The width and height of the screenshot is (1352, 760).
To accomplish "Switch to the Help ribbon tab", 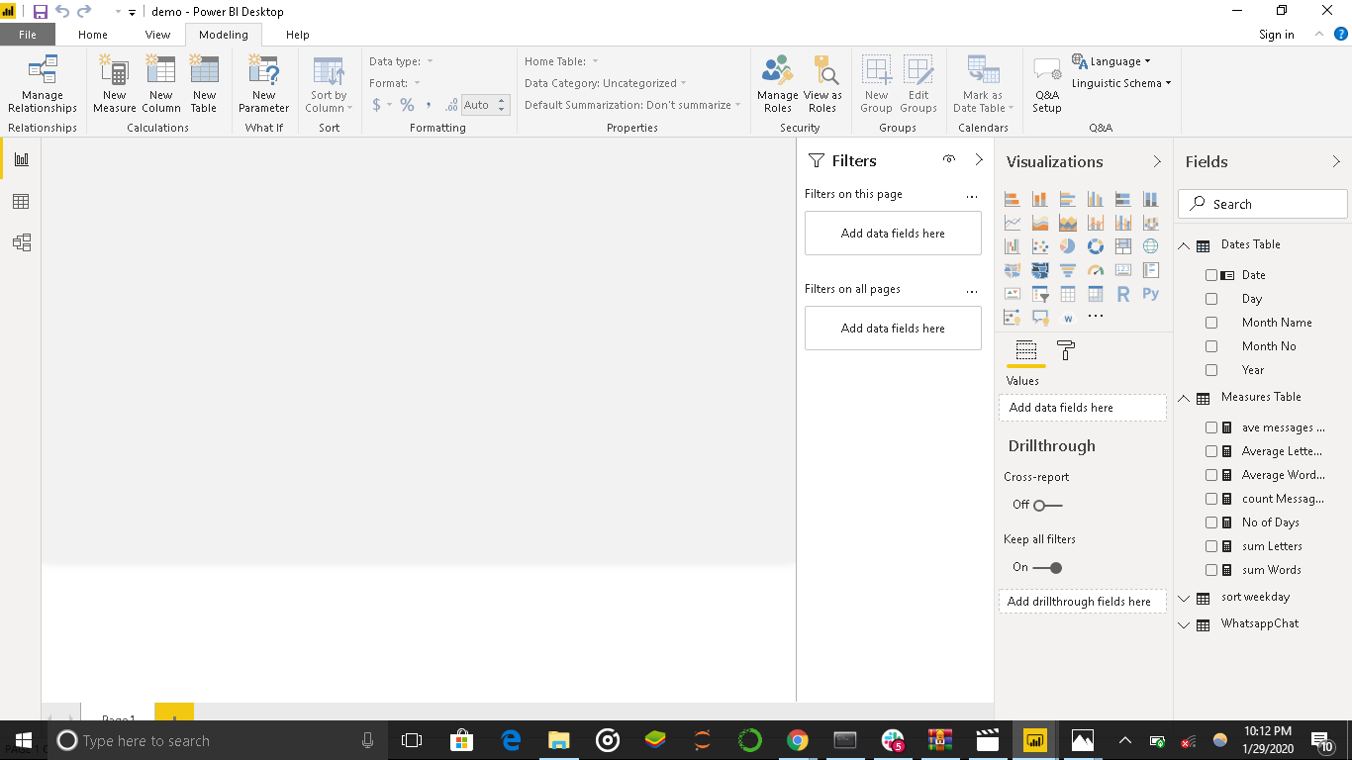I will pyautogui.click(x=298, y=35).
